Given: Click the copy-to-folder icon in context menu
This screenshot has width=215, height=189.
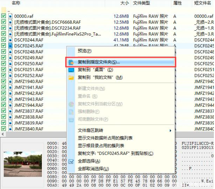Looking at the screenshot, I should point(71,62).
